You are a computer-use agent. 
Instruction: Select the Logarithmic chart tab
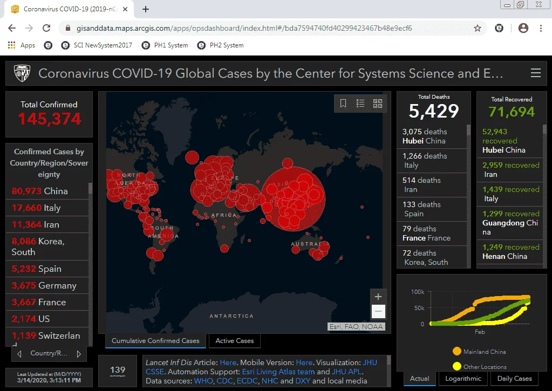coord(464,379)
